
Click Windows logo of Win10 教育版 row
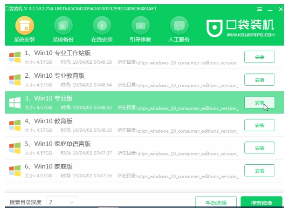(x=15, y=125)
